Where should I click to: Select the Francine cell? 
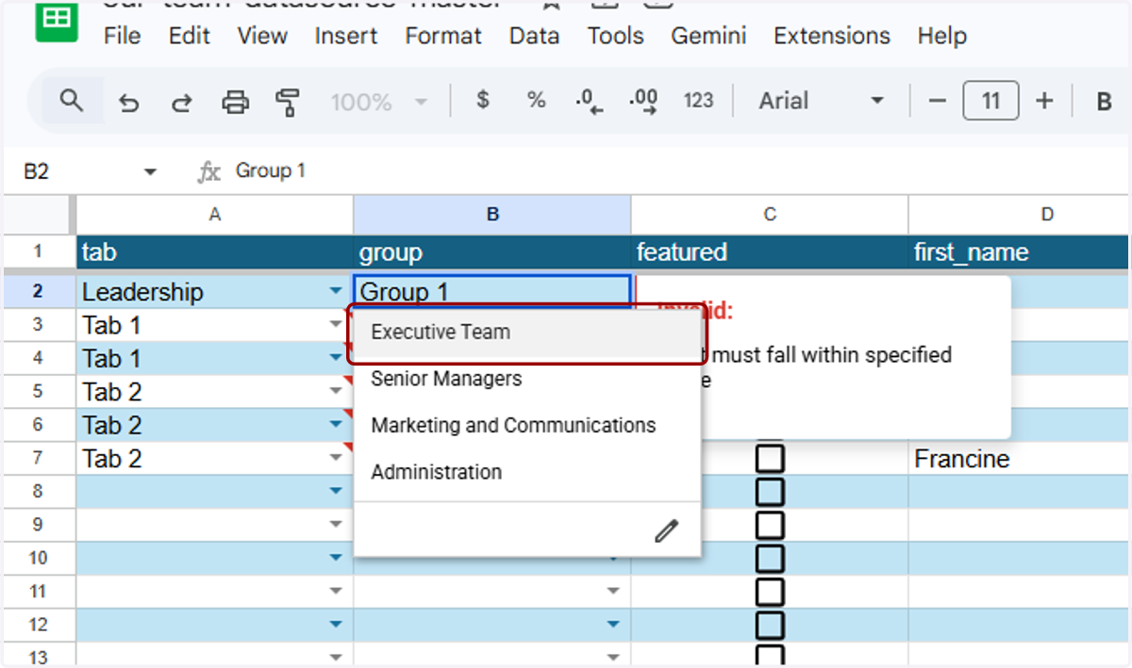[x=1019, y=459]
